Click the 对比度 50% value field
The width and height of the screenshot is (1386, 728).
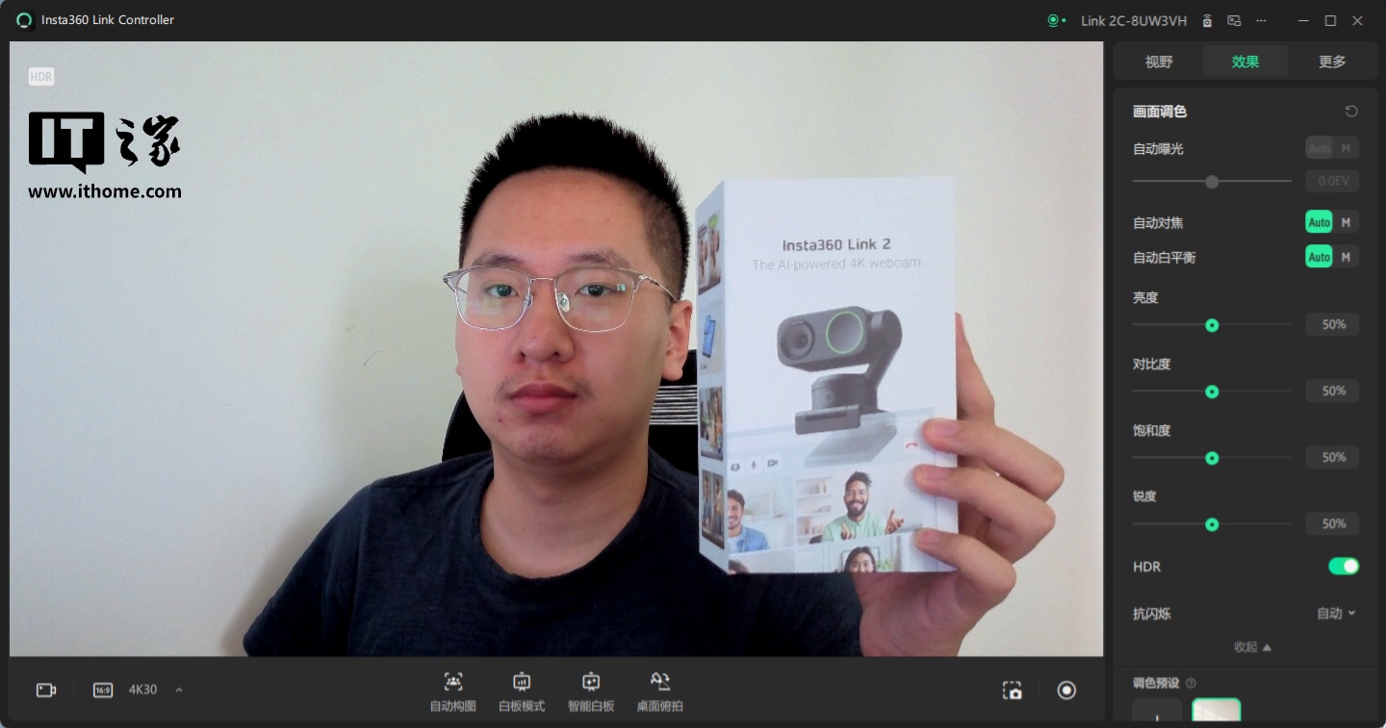1333,391
